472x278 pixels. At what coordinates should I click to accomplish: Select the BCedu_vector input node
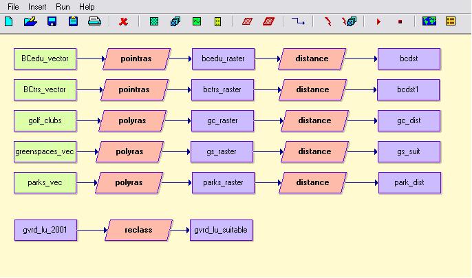(x=45, y=58)
